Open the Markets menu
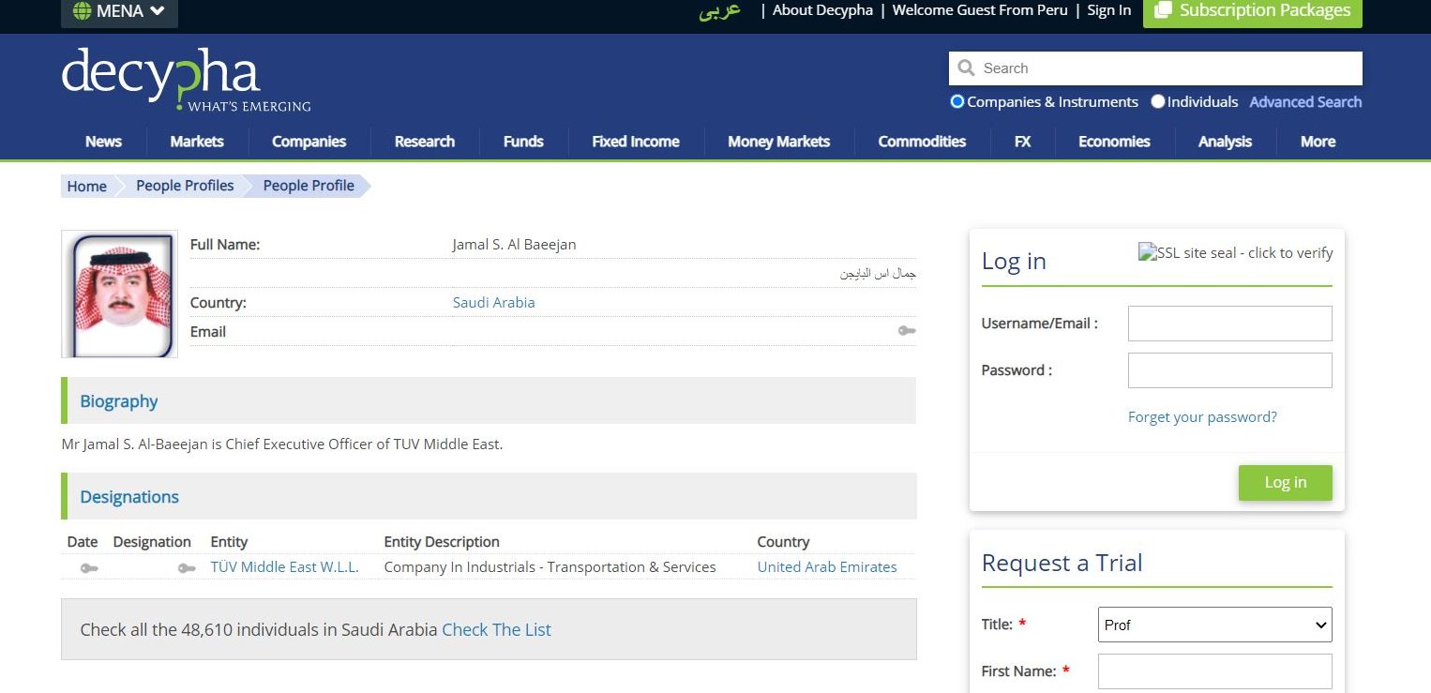Viewport: 1431px width, 693px height. click(x=197, y=142)
